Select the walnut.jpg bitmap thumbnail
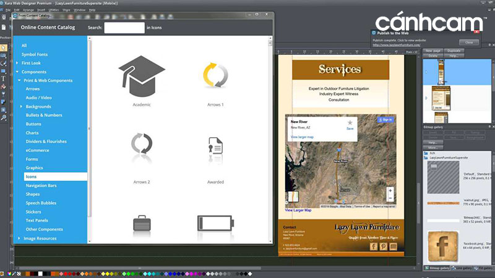The image size is (495, 278). coord(443,203)
